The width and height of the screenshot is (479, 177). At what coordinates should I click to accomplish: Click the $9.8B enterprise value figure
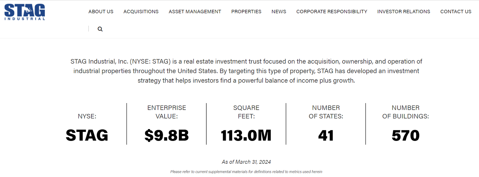click(166, 135)
